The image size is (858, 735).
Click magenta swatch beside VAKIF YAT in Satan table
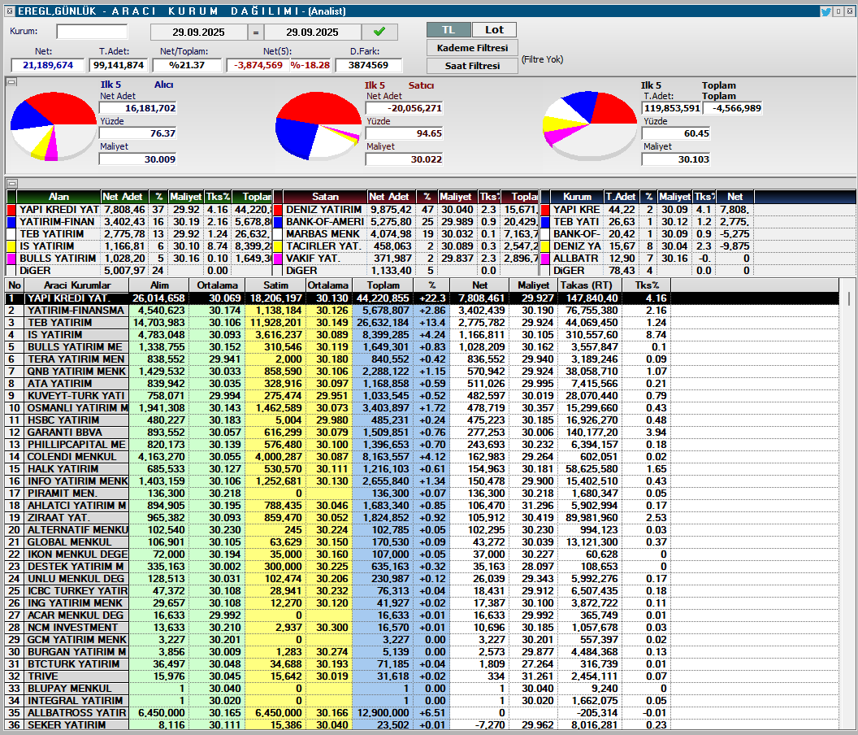[278, 259]
